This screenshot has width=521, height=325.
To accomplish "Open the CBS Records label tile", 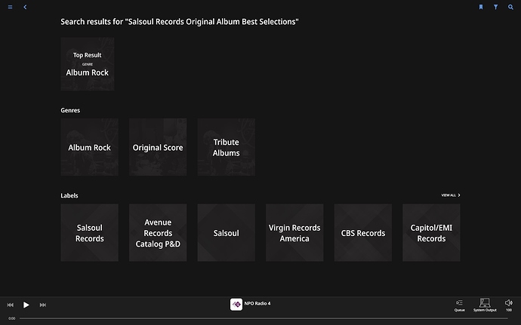I will coord(363,233).
